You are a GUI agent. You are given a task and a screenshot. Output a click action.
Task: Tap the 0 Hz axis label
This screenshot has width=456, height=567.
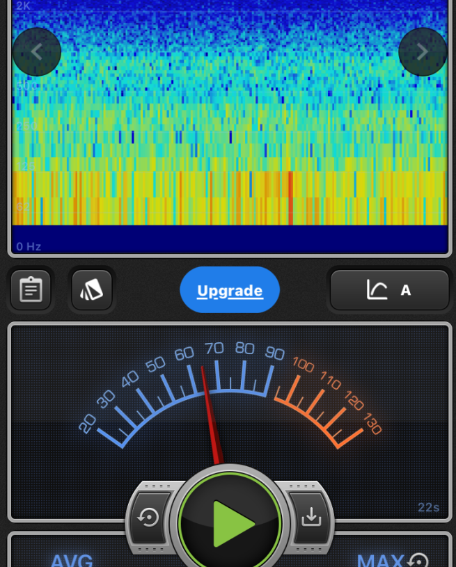pyautogui.click(x=29, y=246)
